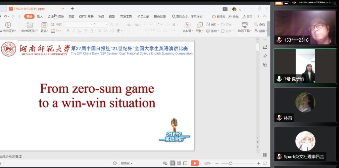Expand the Layout (版式) dropdown
The width and height of the screenshot is (339, 168).
click(x=44, y=31)
